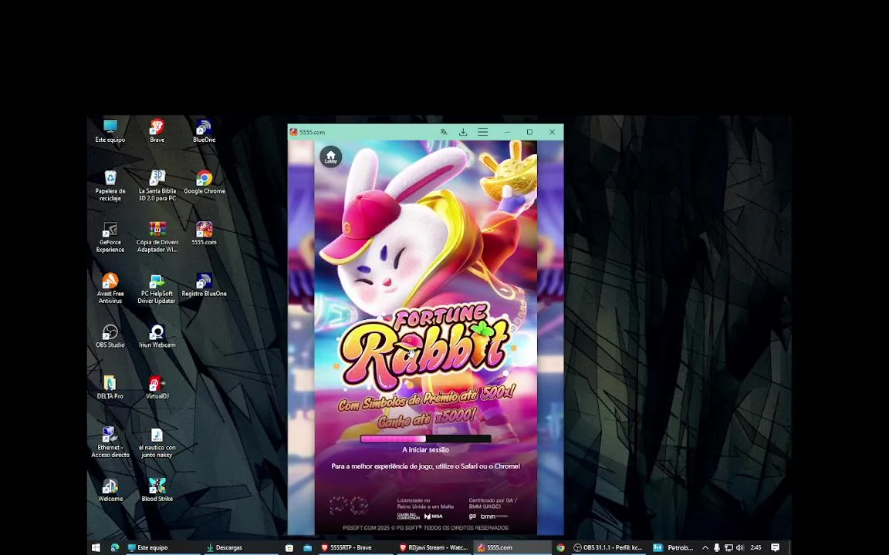Select the Registro BlueOne desktop icon
The width and height of the screenshot is (889, 555).
[204, 285]
